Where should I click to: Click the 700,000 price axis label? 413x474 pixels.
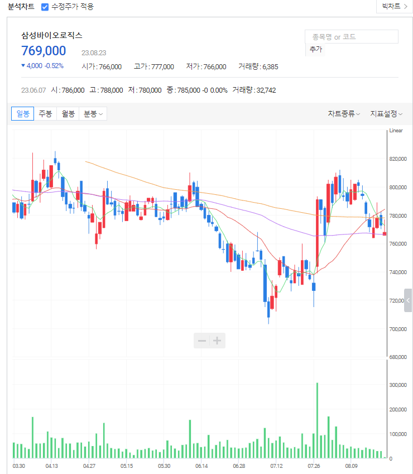398,329
